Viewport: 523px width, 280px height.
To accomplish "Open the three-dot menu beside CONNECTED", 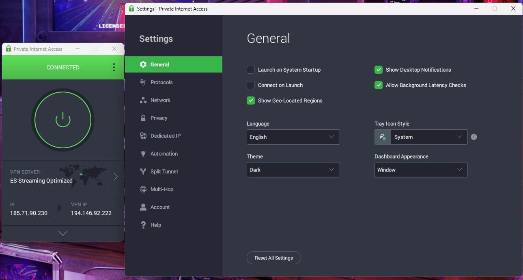I will click(114, 67).
